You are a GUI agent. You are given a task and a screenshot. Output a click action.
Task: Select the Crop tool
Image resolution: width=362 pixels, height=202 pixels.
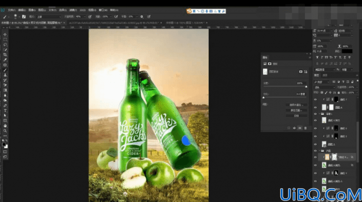[5, 55]
